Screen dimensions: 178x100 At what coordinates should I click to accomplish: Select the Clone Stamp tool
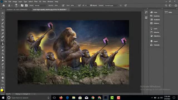[3, 44]
